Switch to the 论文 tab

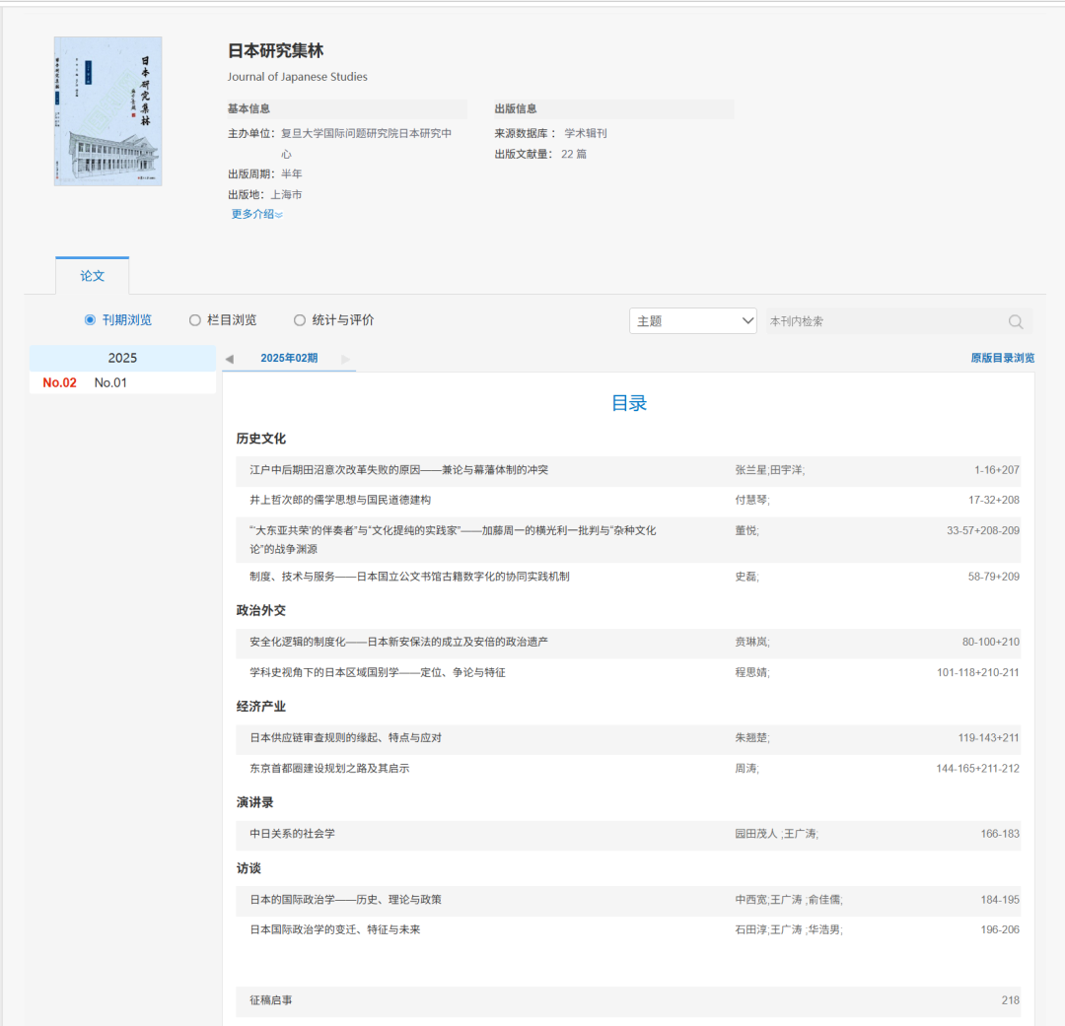[93, 276]
